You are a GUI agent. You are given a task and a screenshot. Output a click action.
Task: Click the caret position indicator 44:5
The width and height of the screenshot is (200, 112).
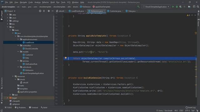[x=176, y=111]
